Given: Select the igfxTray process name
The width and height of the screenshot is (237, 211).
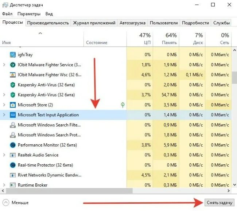Looking at the screenshot, I should click(25, 55).
